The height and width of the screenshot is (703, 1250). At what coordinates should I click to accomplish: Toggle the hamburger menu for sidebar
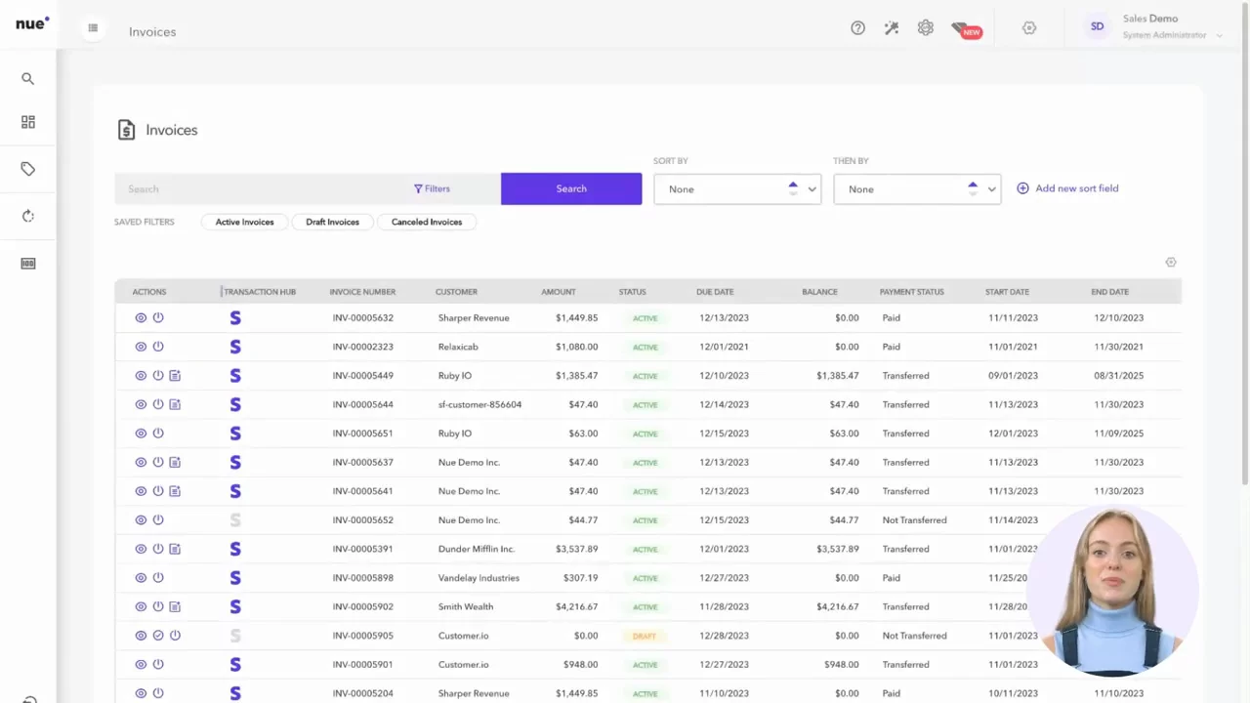[x=93, y=28]
